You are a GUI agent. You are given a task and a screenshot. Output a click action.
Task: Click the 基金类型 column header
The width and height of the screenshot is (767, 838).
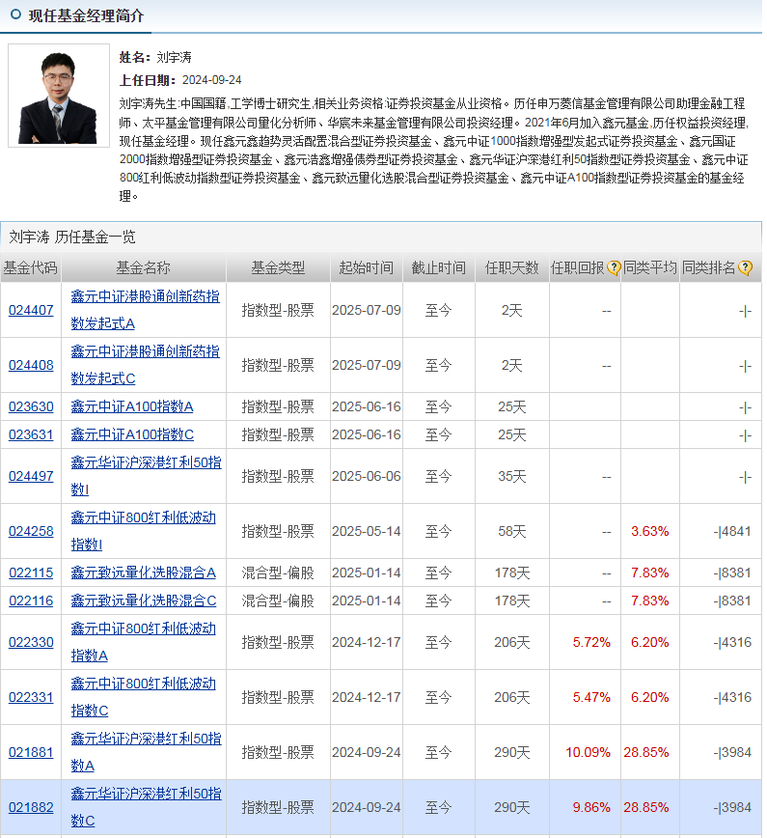[x=278, y=267]
